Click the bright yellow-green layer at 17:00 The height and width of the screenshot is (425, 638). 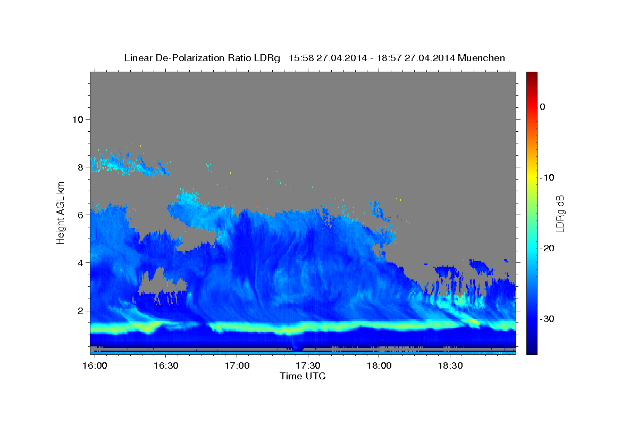click(237, 327)
